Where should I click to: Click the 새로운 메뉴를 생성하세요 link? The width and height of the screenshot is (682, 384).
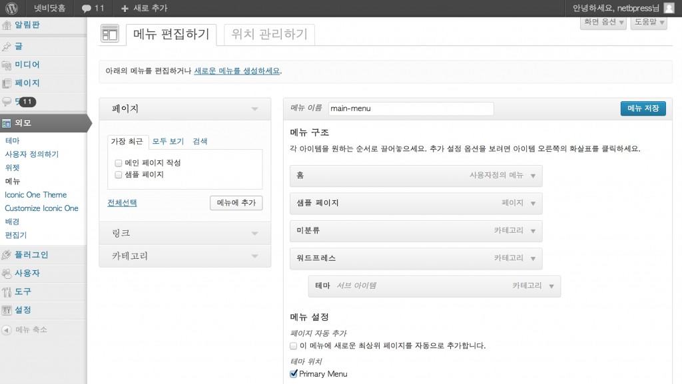[x=236, y=71]
